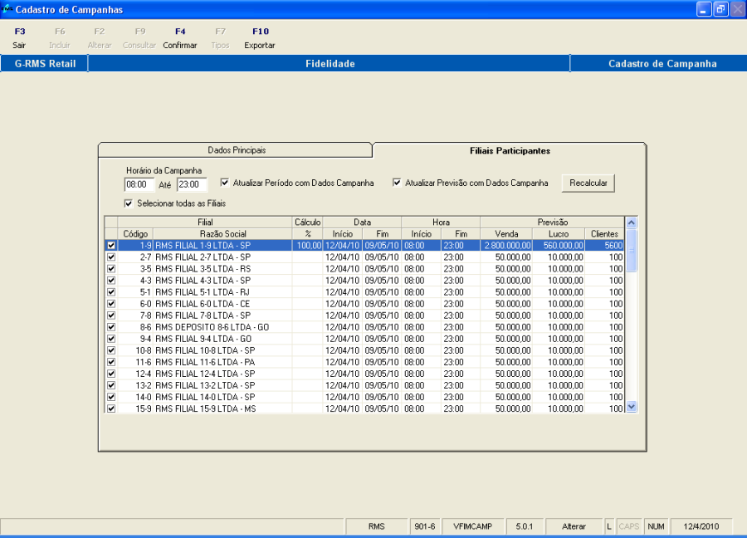
Task: Select row RMS FILIAL 15-9 LTDA - MS
Action: click(364, 408)
